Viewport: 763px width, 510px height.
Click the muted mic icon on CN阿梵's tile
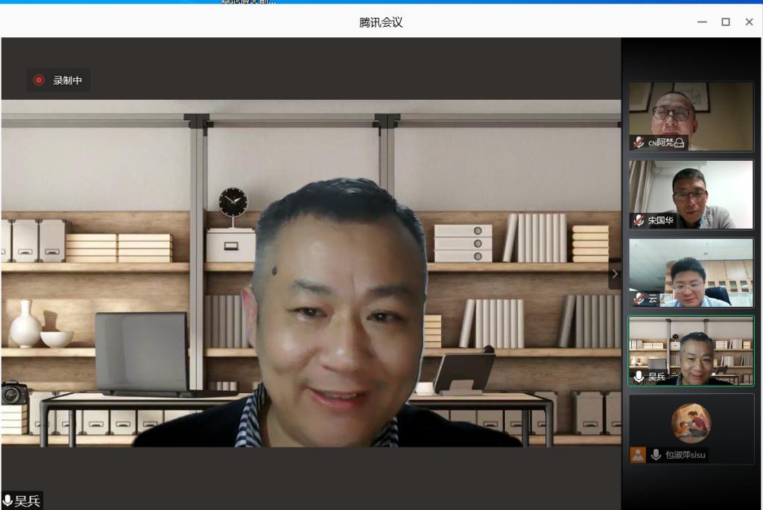[639, 142]
